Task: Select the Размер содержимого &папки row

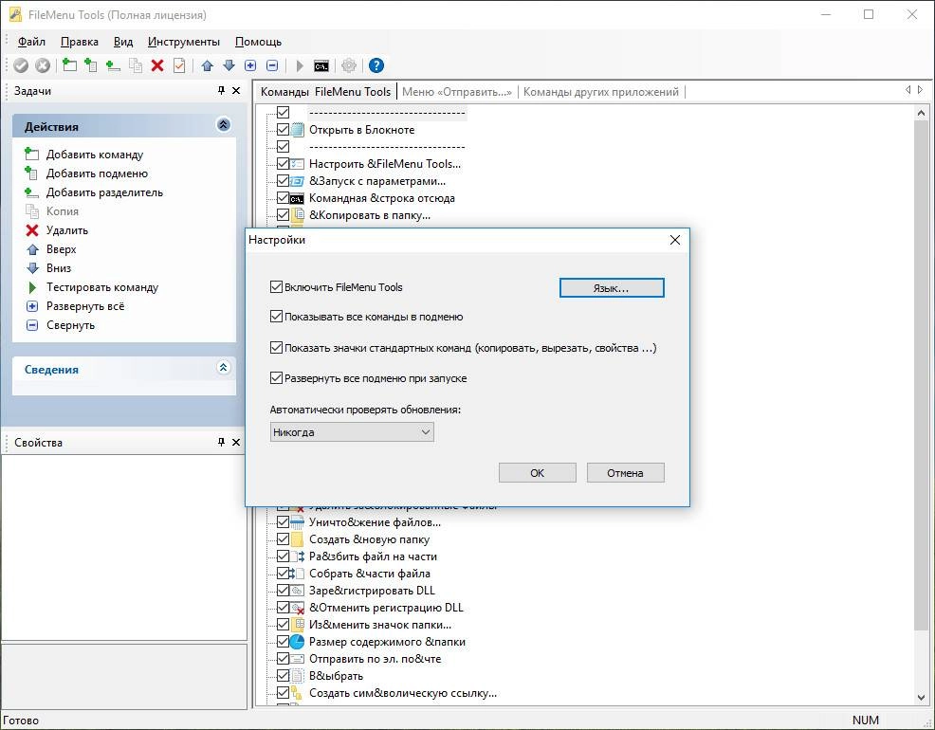Action: [x=387, y=642]
